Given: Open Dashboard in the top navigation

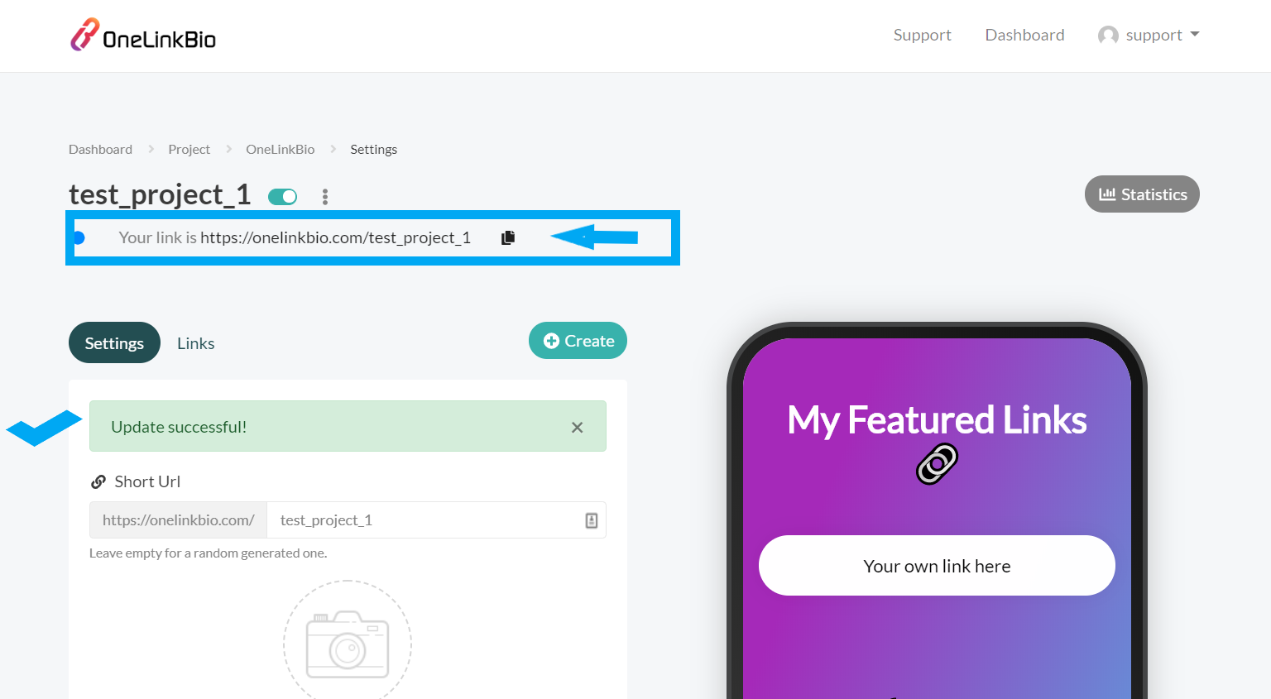Looking at the screenshot, I should [1024, 35].
